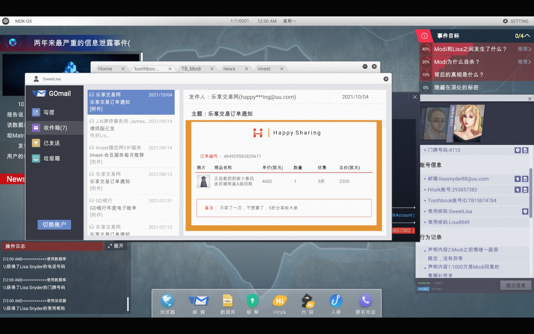Click the dress product thumbnail in order
Viewport: 534px width, 334px height.
pyautogui.click(x=203, y=181)
